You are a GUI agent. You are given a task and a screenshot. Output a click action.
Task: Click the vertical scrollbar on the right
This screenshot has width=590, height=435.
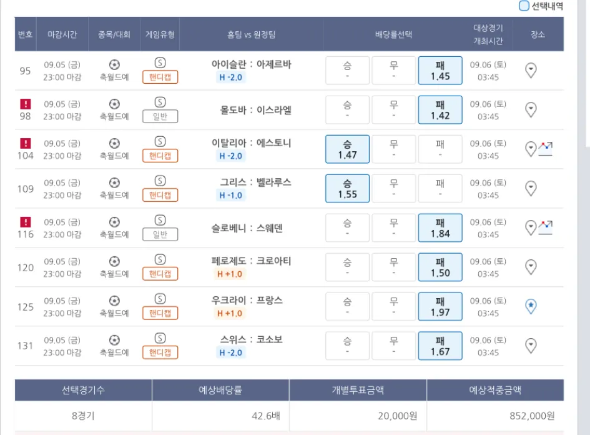click(x=586, y=75)
